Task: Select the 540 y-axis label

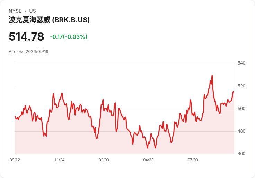Action: 241,63
